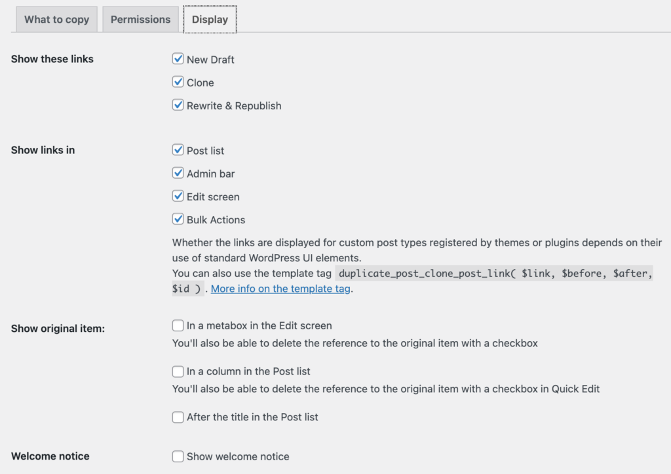This screenshot has height=474, width=671.
Task: Enable metabox in the Edit screen
Action: (178, 325)
